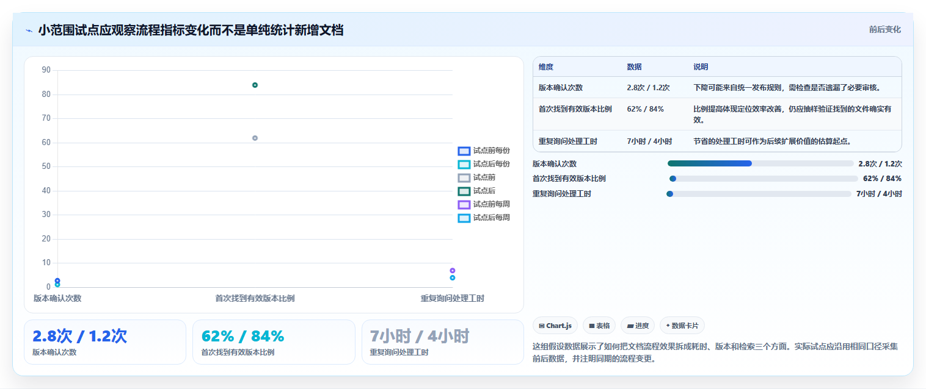This screenshot has width=926, height=389.
Task: Click the x-axis label 版本确认次数
Action: (x=57, y=298)
